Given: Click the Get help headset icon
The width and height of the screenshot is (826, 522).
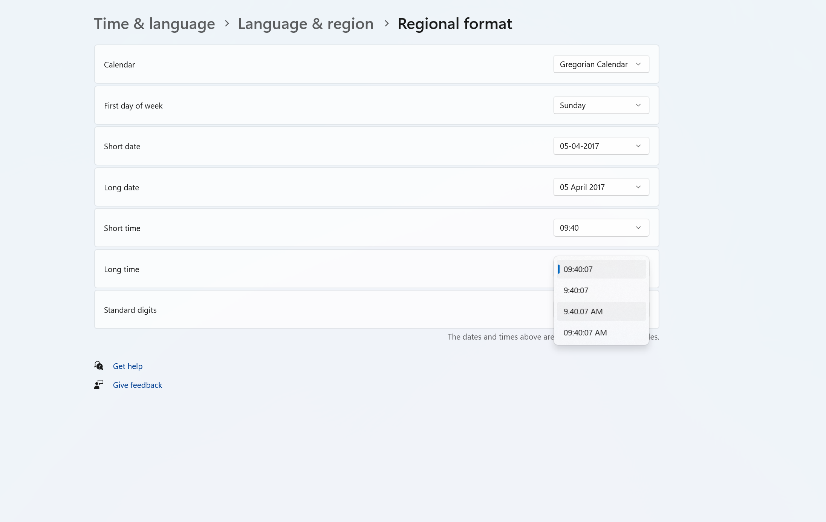Looking at the screenshot, I should tap(99, 366).
